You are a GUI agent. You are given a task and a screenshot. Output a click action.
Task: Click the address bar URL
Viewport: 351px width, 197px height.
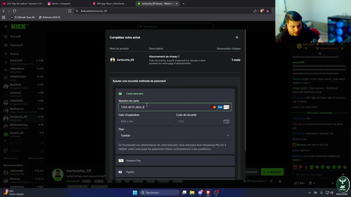(94, 11)
